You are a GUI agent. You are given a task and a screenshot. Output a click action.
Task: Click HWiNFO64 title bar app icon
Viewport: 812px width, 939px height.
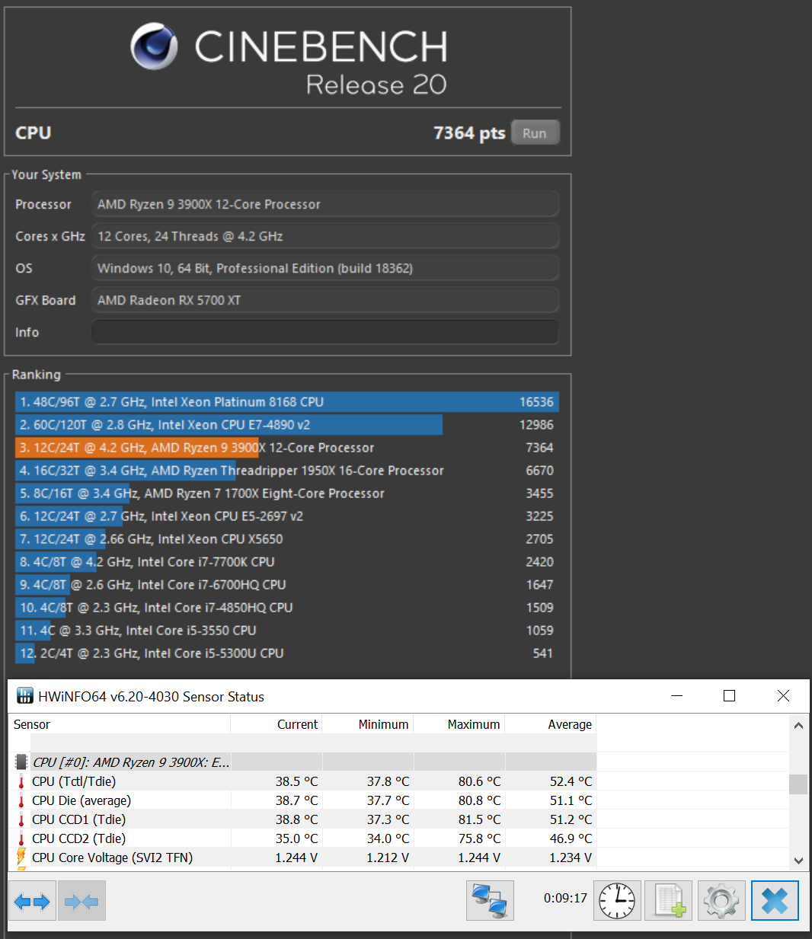click(x=25, y=696)
